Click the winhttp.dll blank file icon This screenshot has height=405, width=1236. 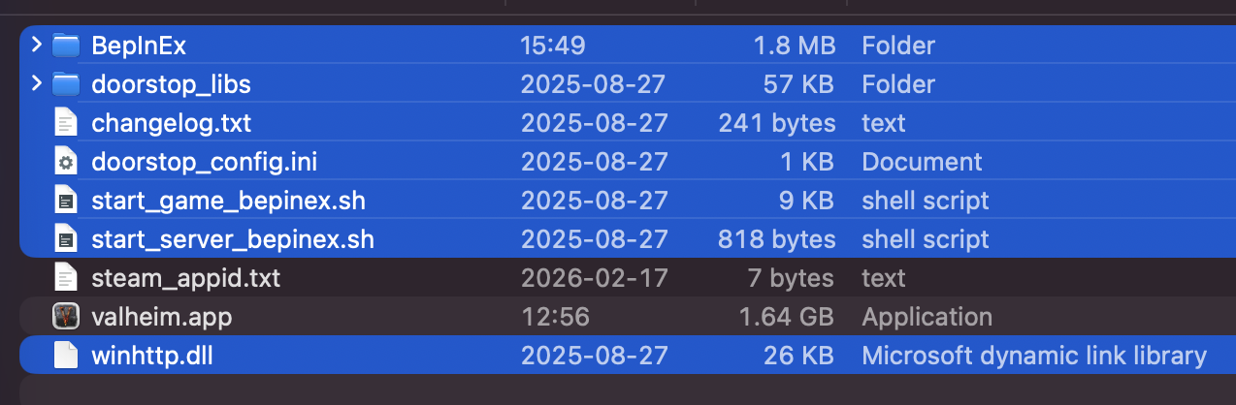(65, 356)
